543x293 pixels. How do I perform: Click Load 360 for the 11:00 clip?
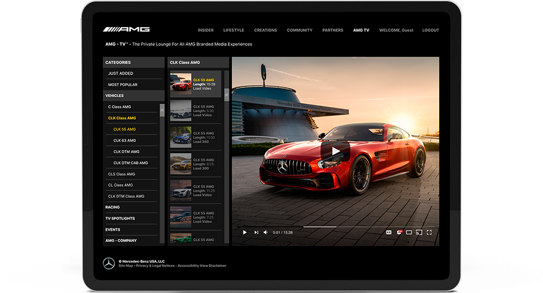pyautogui.click(x=201, y=141)
